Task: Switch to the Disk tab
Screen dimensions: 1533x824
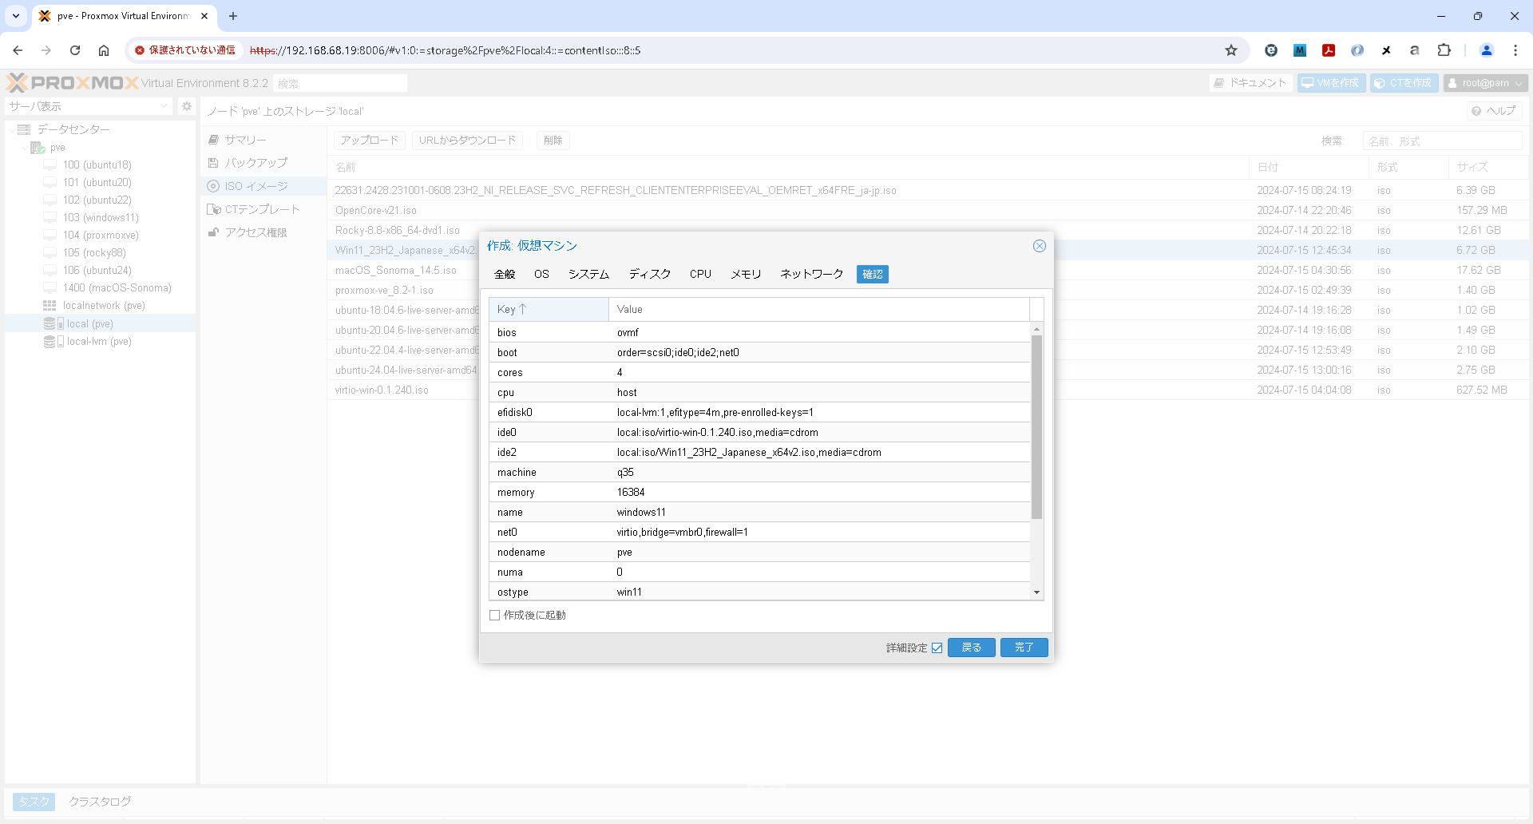Action: click(650, 275)
